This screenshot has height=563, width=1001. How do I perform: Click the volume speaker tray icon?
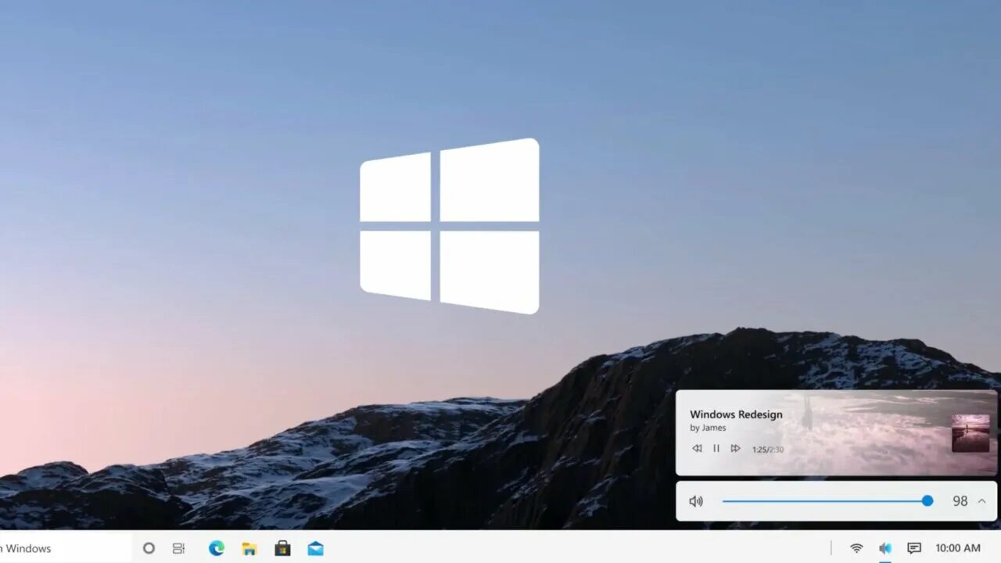click(885, 548)
